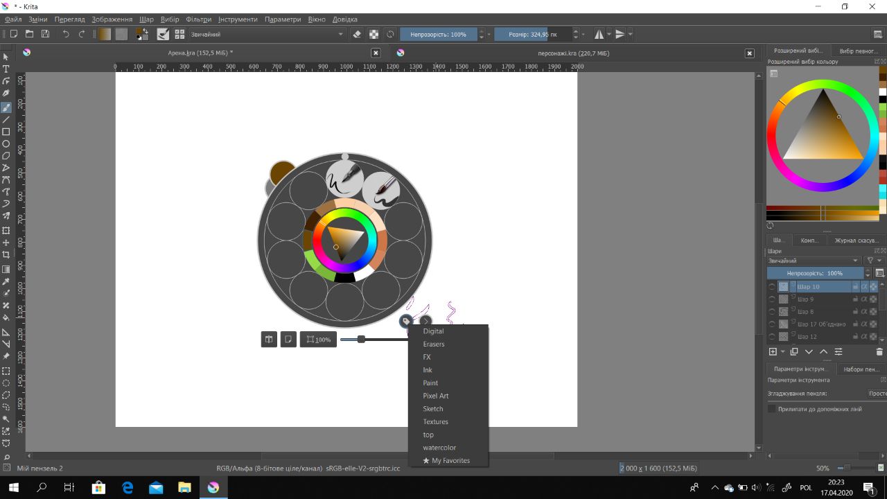Open the brush editor settings icon

pos(163,34)
